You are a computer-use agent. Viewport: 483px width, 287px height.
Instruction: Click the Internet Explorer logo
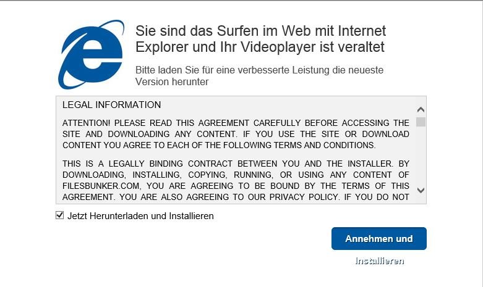(91, 54)
